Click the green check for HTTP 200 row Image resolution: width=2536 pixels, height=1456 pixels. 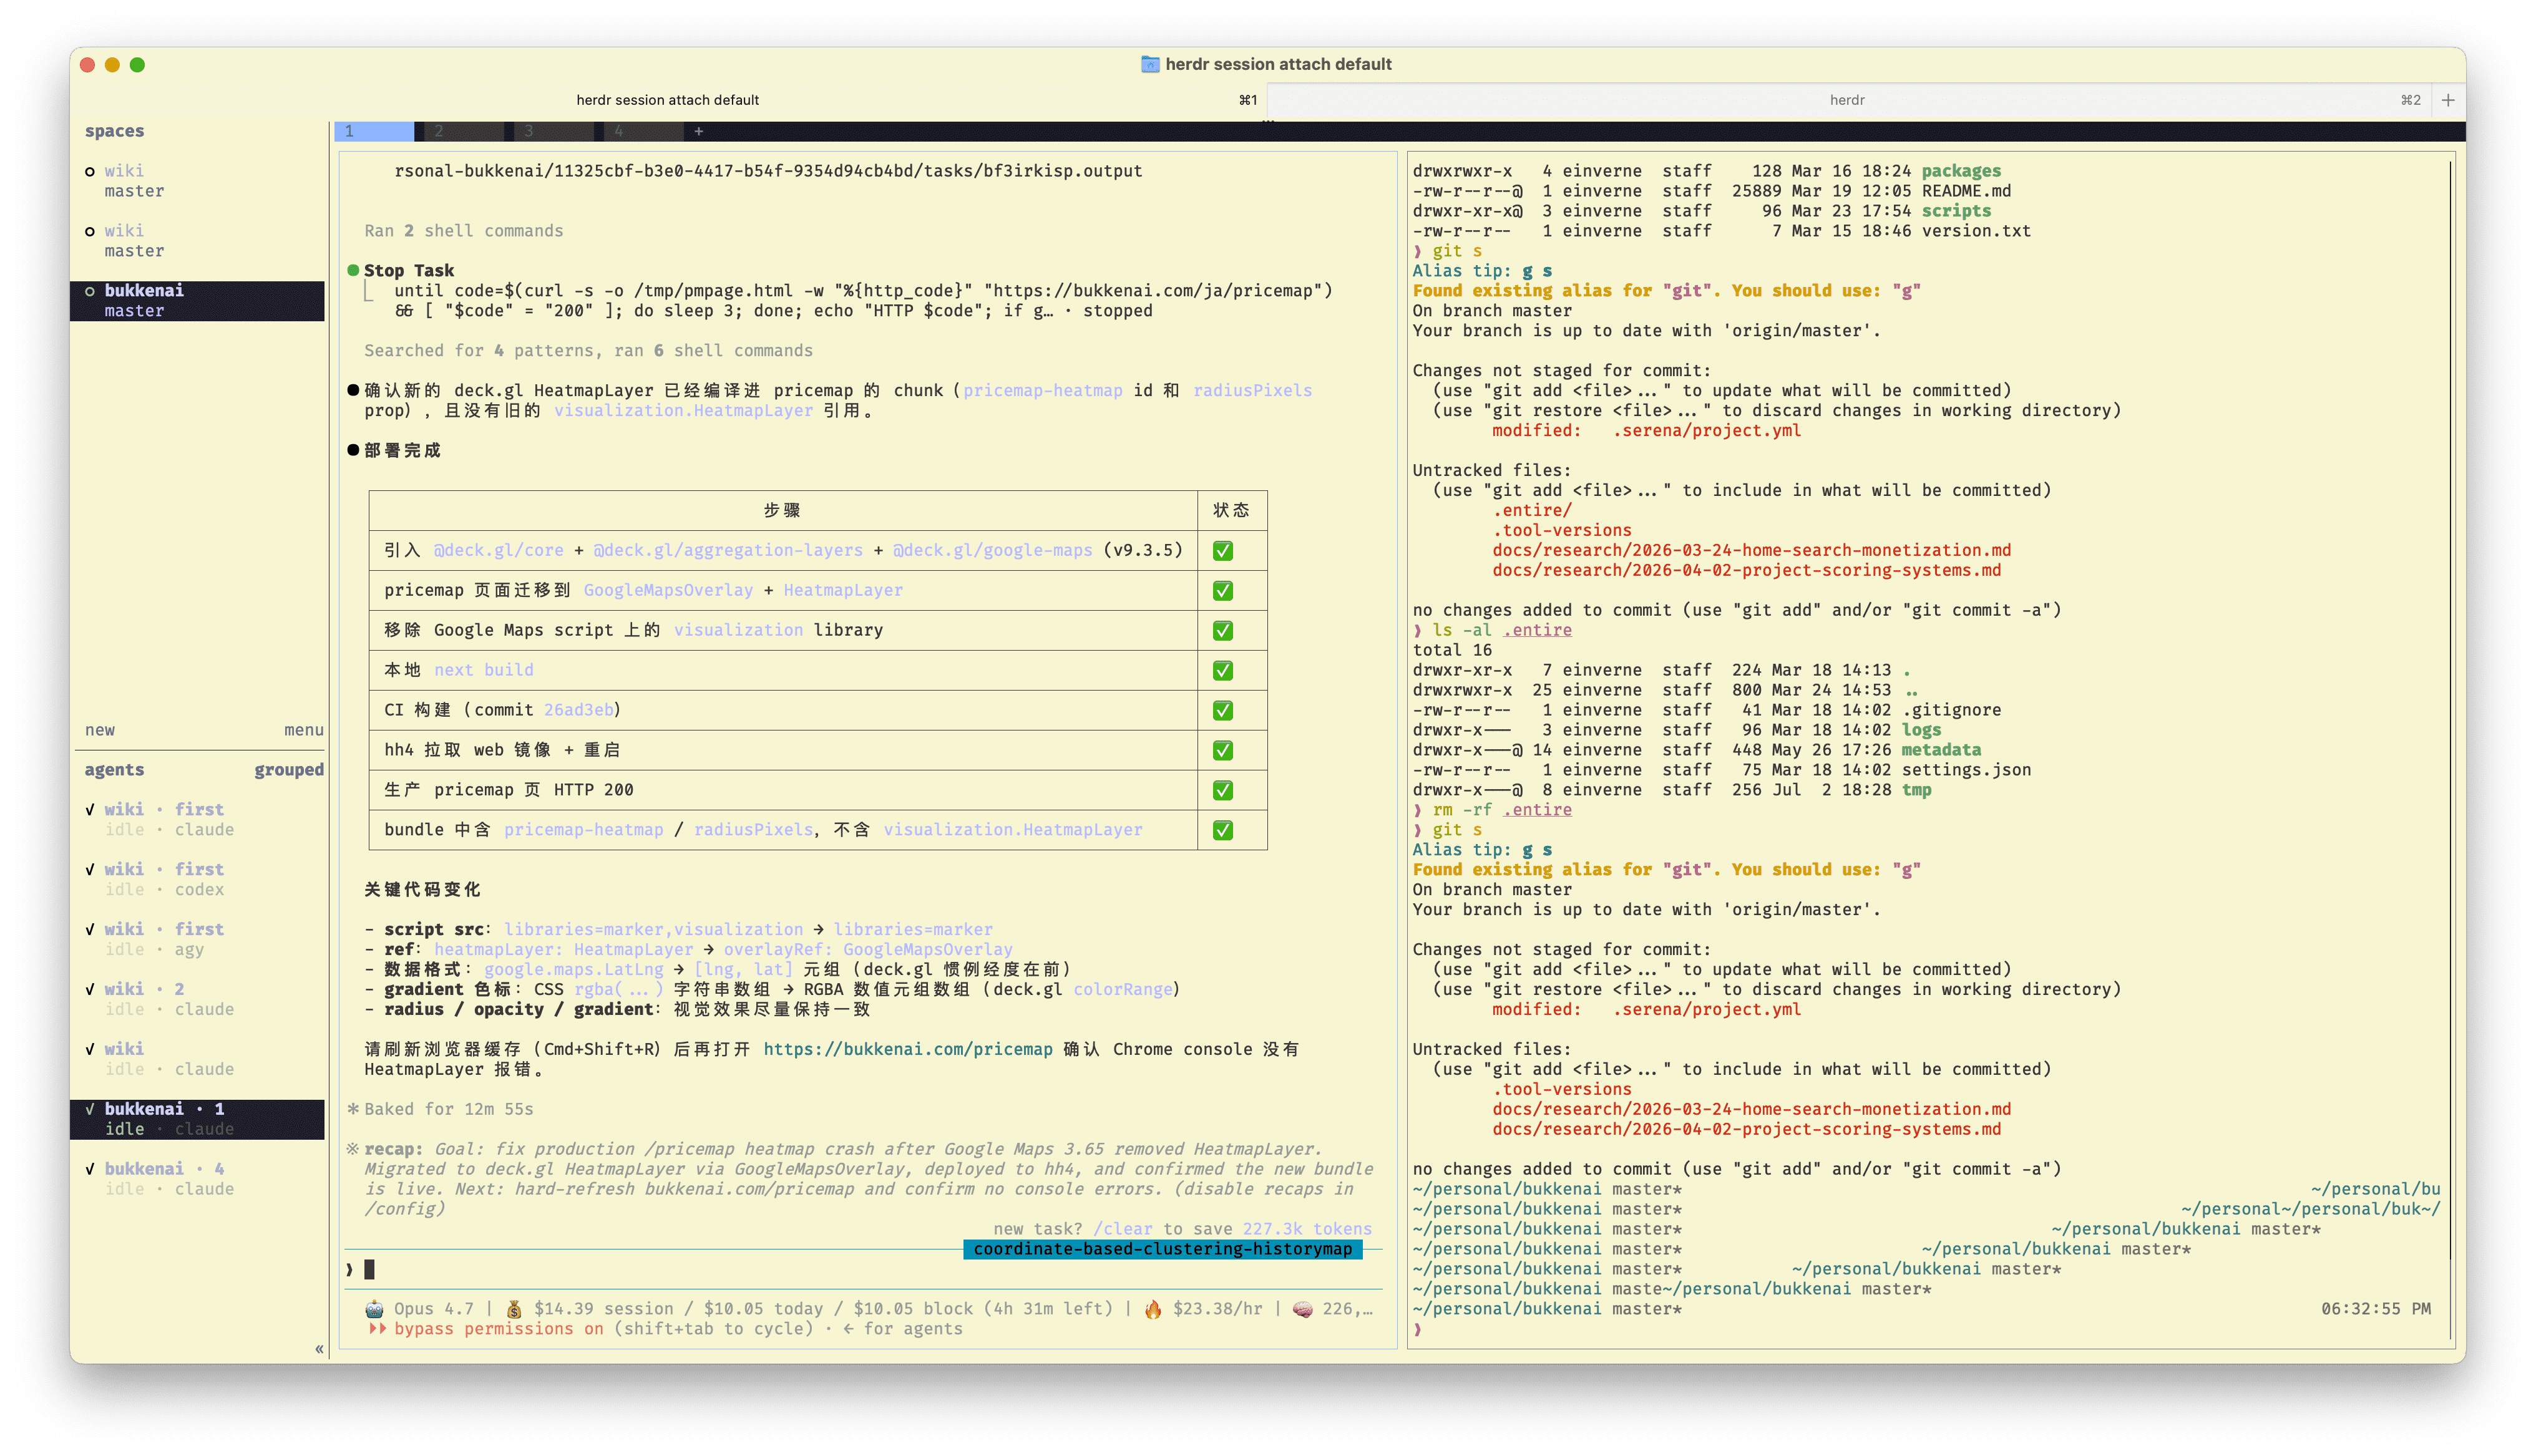click(x=1222, y=791)
